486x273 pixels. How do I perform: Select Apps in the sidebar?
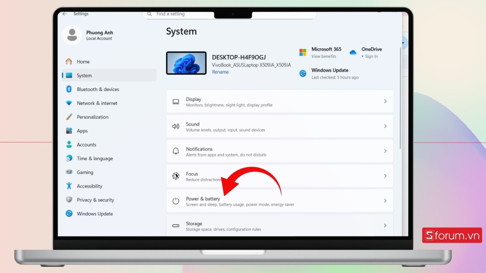click(x=109, y=131)
